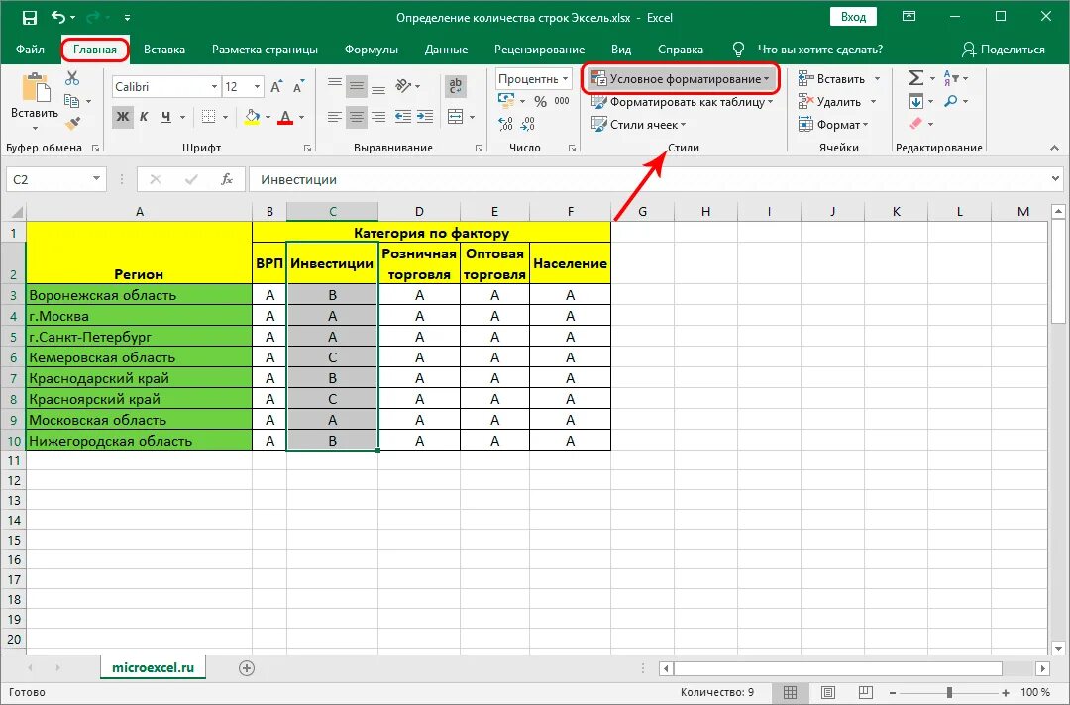Click the increase decimal icon
Image resolution: width=1070 pixels, height=705 pixels.
point(505,124)
